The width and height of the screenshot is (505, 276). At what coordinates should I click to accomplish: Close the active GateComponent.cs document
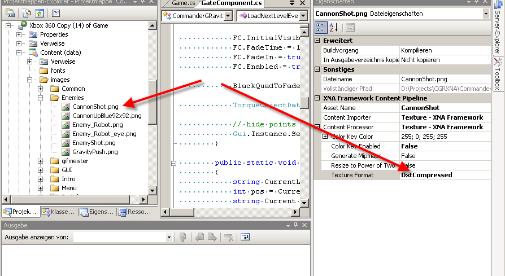click(302, 3)
